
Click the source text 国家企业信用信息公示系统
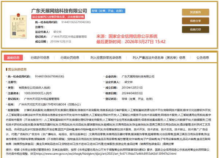pyautogui.click(x=133, y=36)
